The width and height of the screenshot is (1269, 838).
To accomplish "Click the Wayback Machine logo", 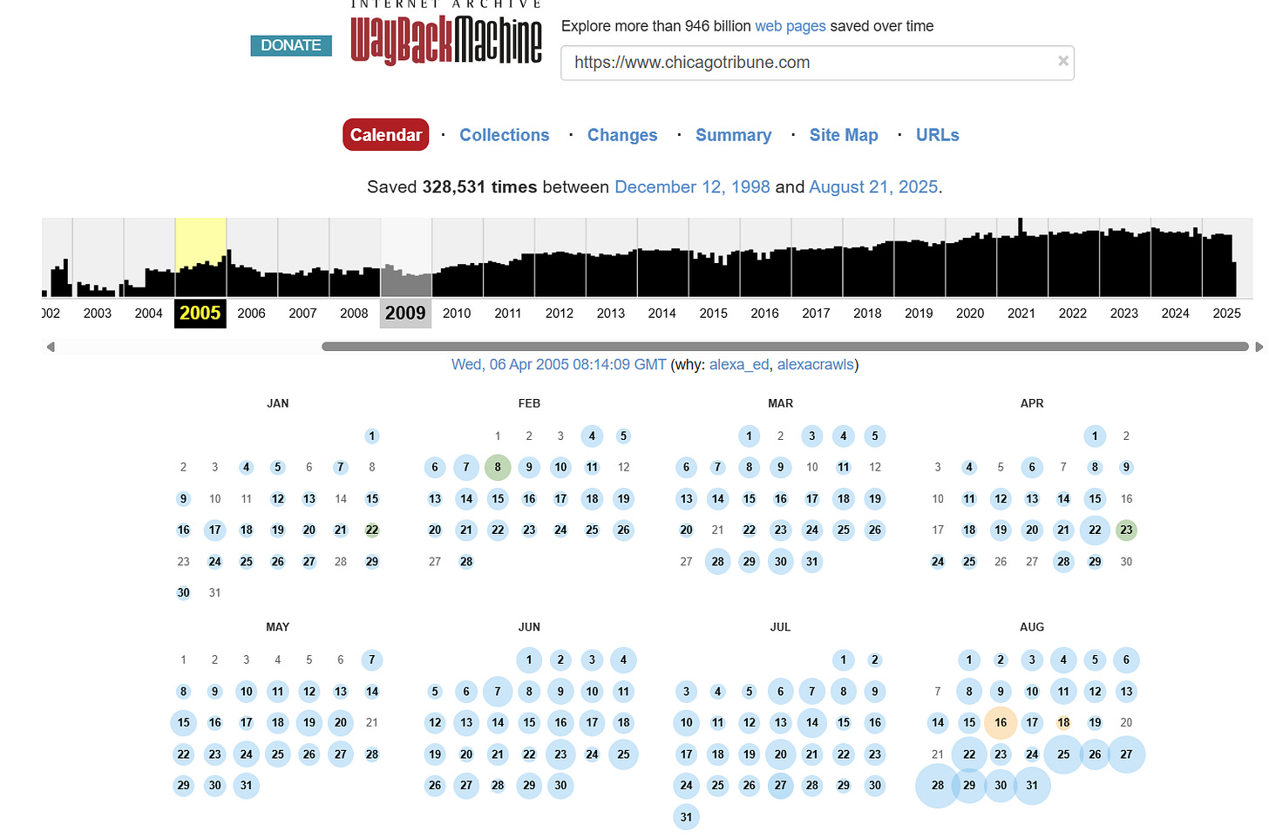I will click(446, 33).
